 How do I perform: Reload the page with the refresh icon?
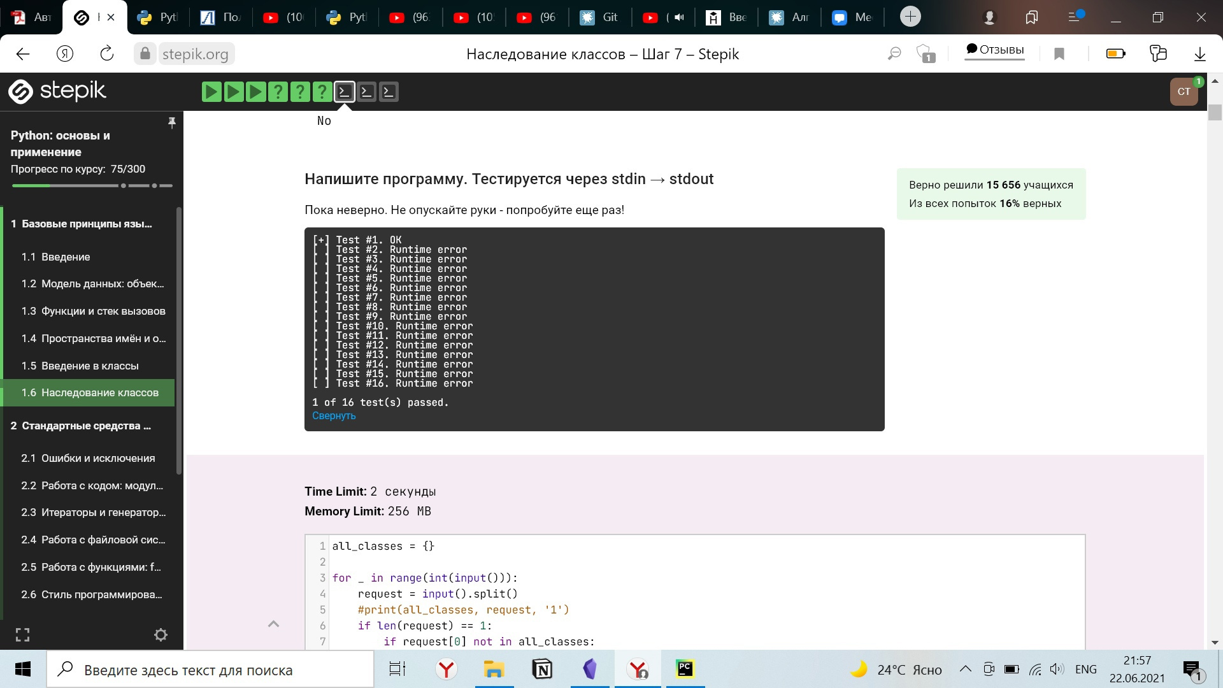(x=107, y=54)
